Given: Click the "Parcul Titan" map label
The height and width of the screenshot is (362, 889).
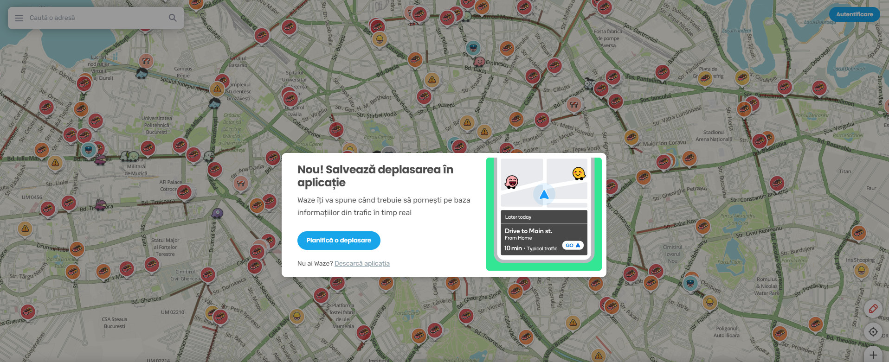Looking at the screenshot, I should click(x=729, y=262).
